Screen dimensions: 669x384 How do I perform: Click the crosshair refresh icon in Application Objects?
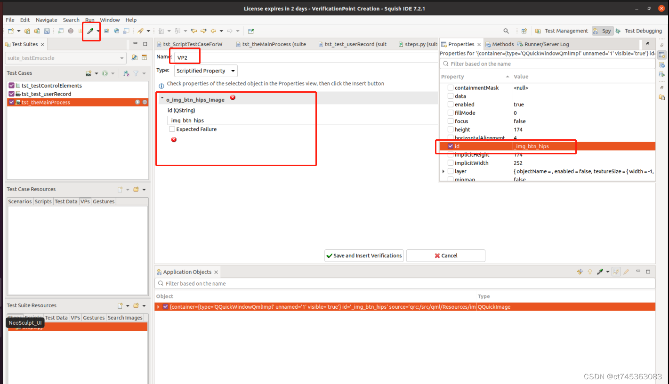pyautogui.click(x=580, y=272)
